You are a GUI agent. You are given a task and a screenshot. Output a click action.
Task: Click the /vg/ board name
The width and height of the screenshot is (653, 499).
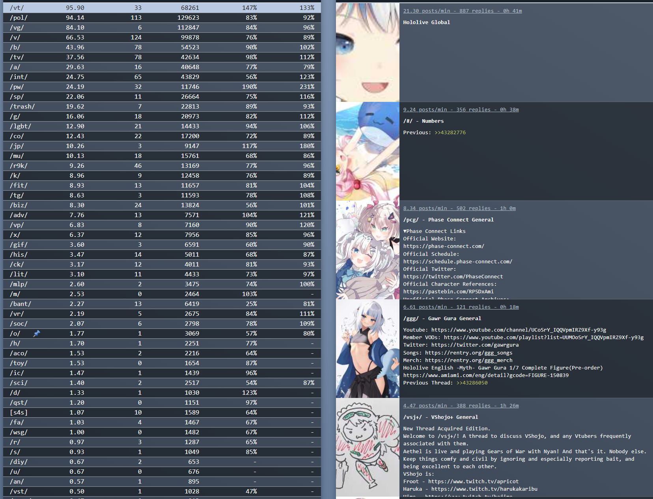(x=17, y=28)
